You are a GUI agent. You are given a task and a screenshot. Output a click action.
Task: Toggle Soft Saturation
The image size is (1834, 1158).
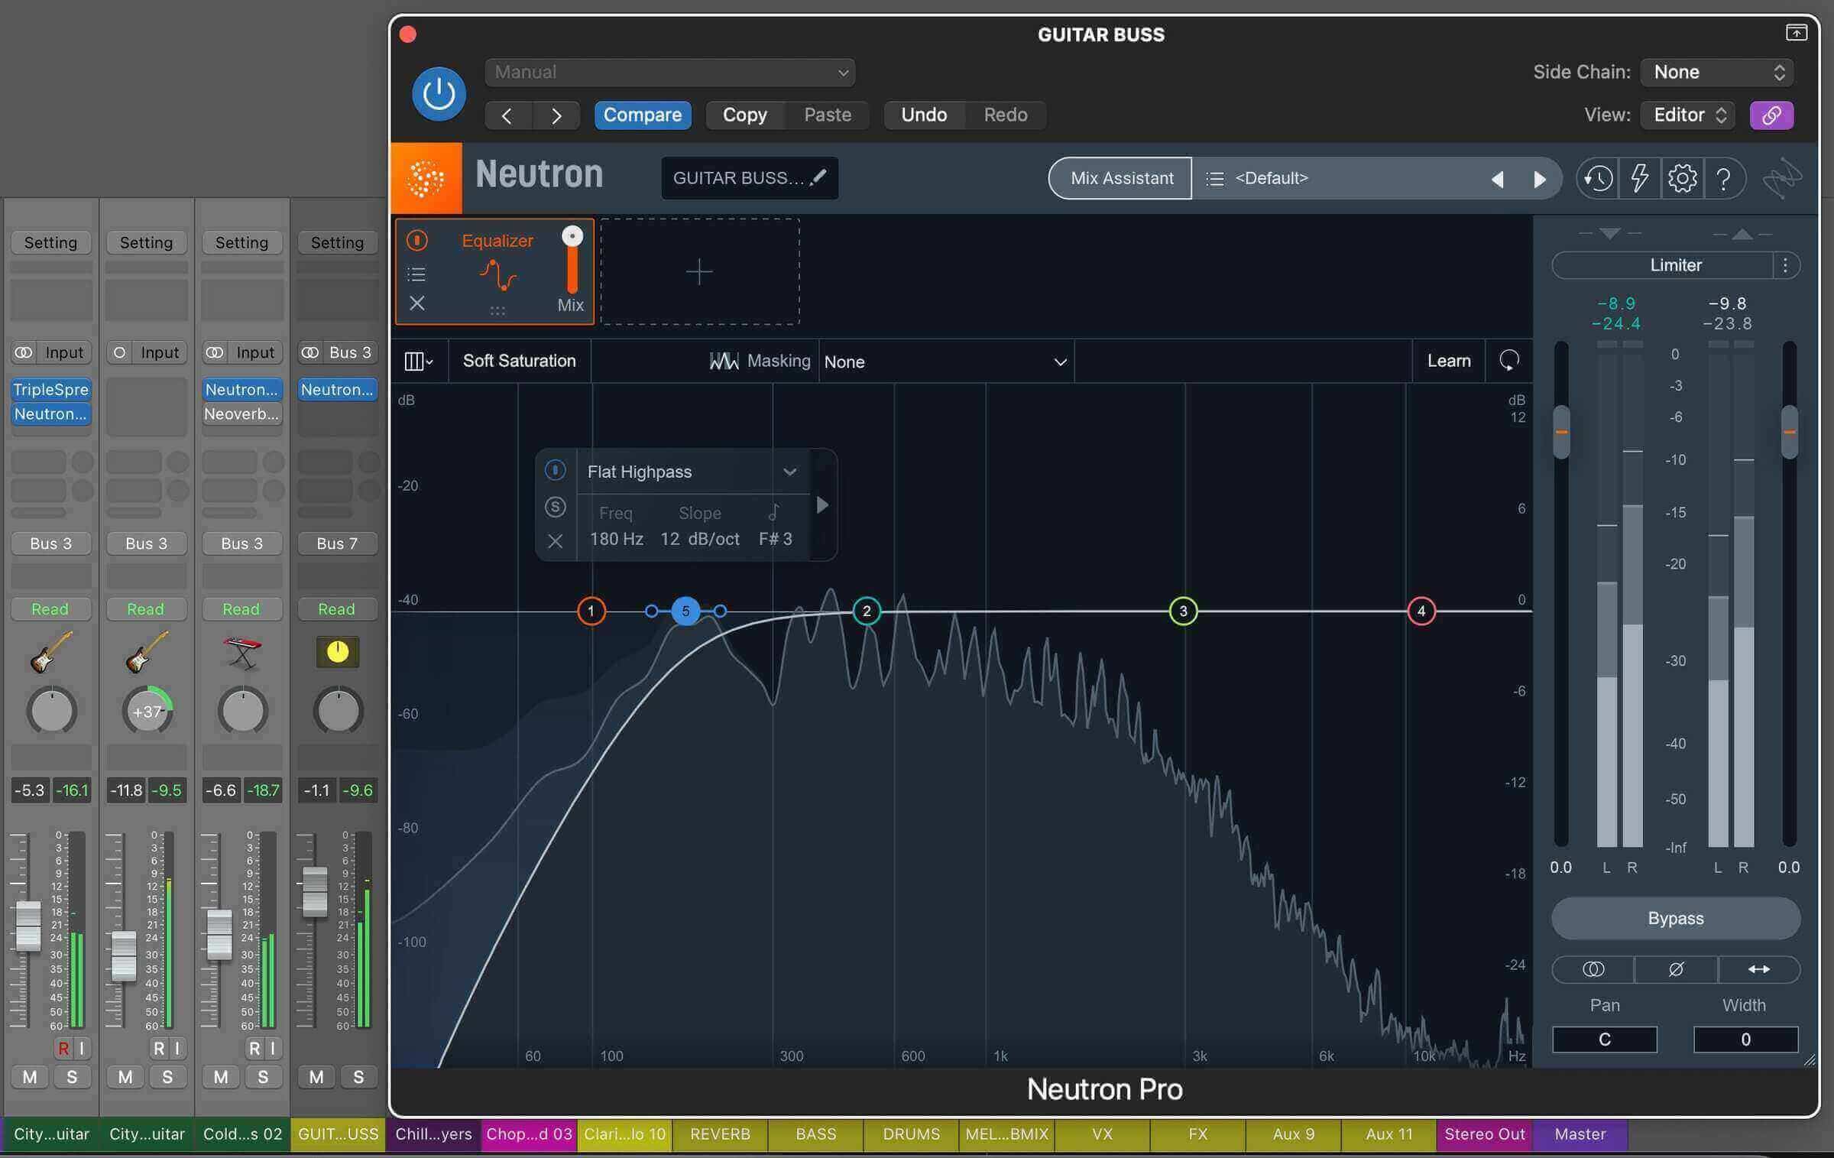pyautogui.click(x=519, y=361)
